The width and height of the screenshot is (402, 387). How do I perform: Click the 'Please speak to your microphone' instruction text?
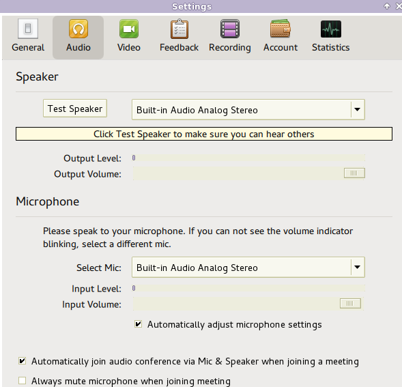coord(198,238)
